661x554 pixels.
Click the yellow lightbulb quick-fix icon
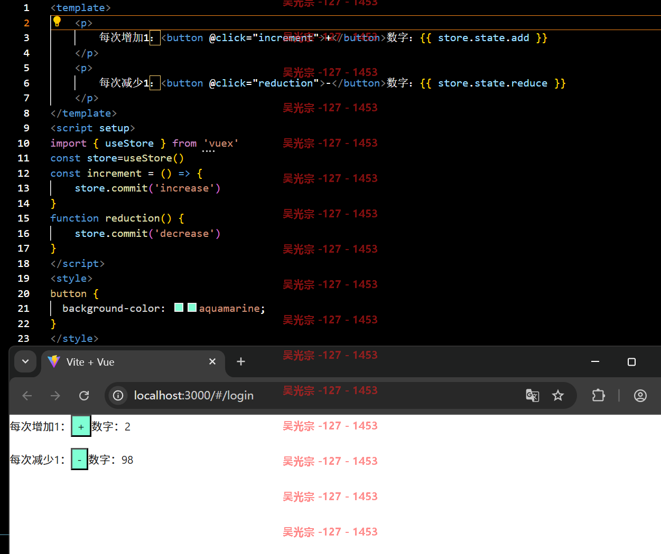coord(57,22)
